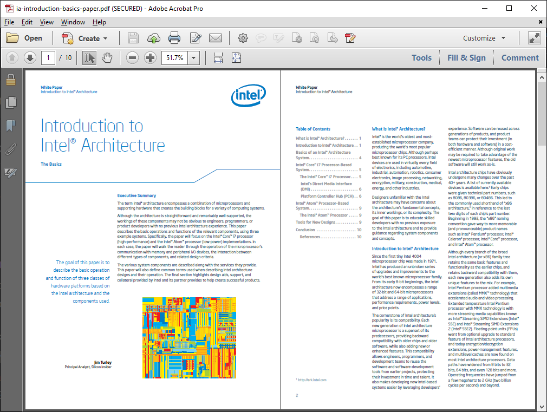Image resolution: width=547 pixels, height=412 pixels.
Task: Zoom out with minus button
Action: (x=132, y=58)
